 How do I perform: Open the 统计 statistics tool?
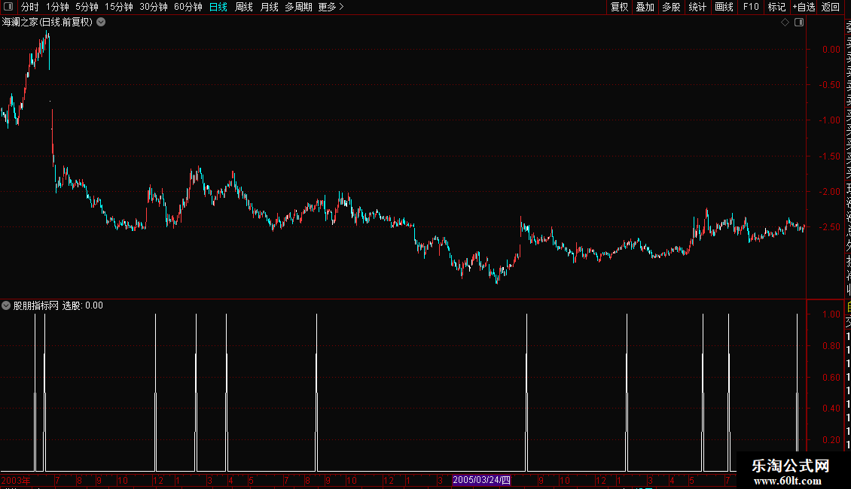[697, 7]
